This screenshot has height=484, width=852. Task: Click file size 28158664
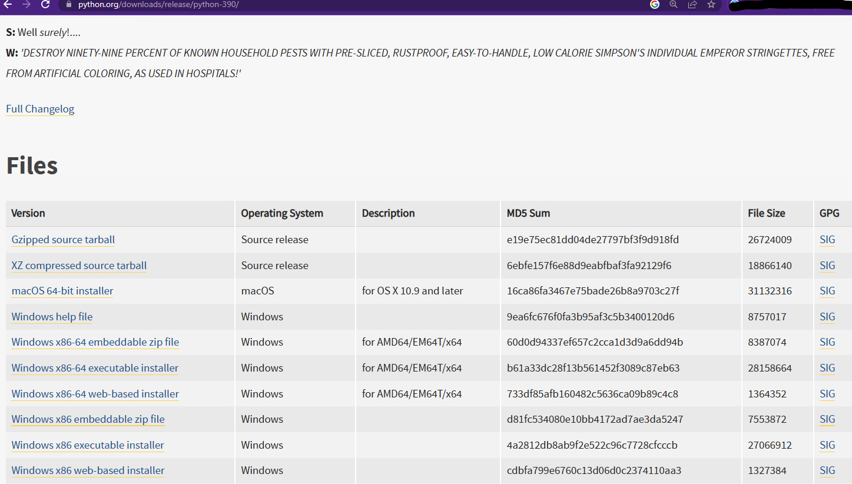click(x=770, y=368)
